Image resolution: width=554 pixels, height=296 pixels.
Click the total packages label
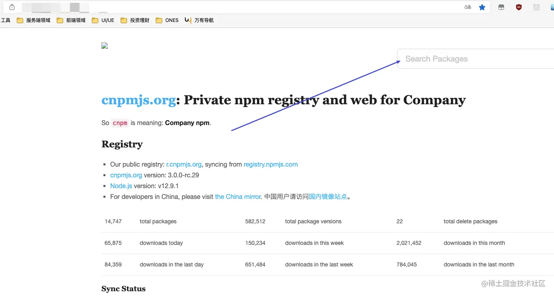pyautogui.click(x=158, y=221)
